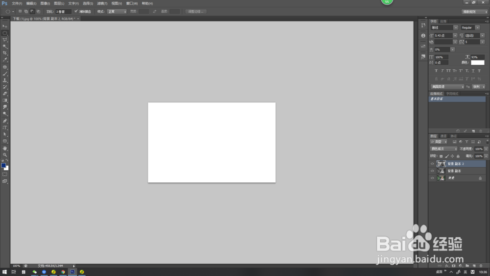
Task: Select the Move tool
Action: point(5,26)
